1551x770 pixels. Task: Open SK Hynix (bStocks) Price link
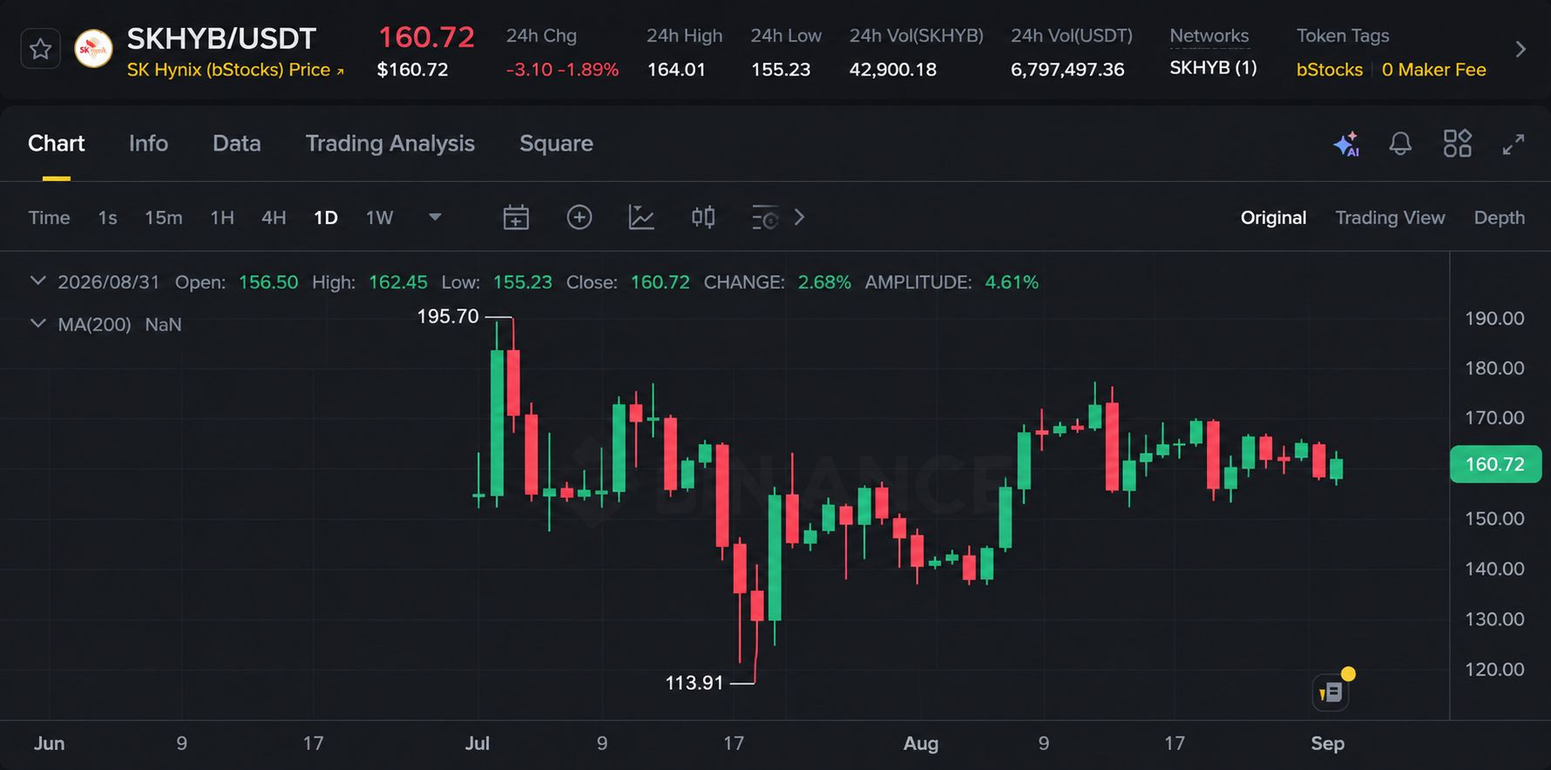point(235,70)
